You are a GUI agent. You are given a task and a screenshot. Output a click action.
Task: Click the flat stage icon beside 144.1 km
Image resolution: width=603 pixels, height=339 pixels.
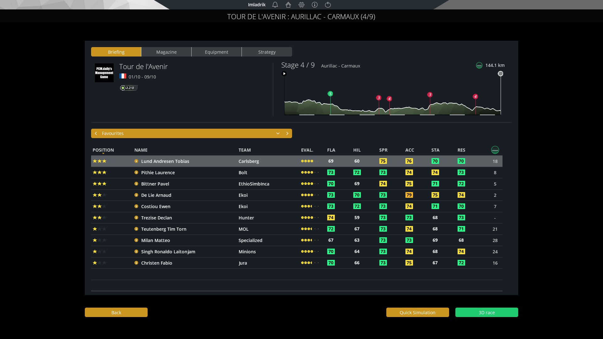pos(479,65)
